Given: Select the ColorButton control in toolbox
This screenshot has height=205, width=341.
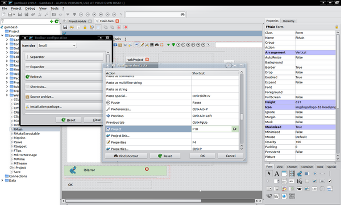Looking at the screenshot, I should point(284,189).
